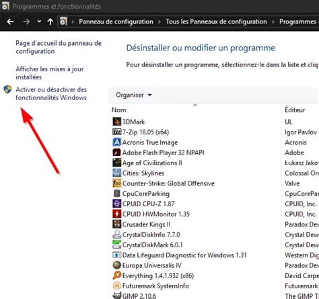The height and width of the screenshot is (299, 319).
Task: Click the Age of Civilizations II icon
Action: (116, 163)
